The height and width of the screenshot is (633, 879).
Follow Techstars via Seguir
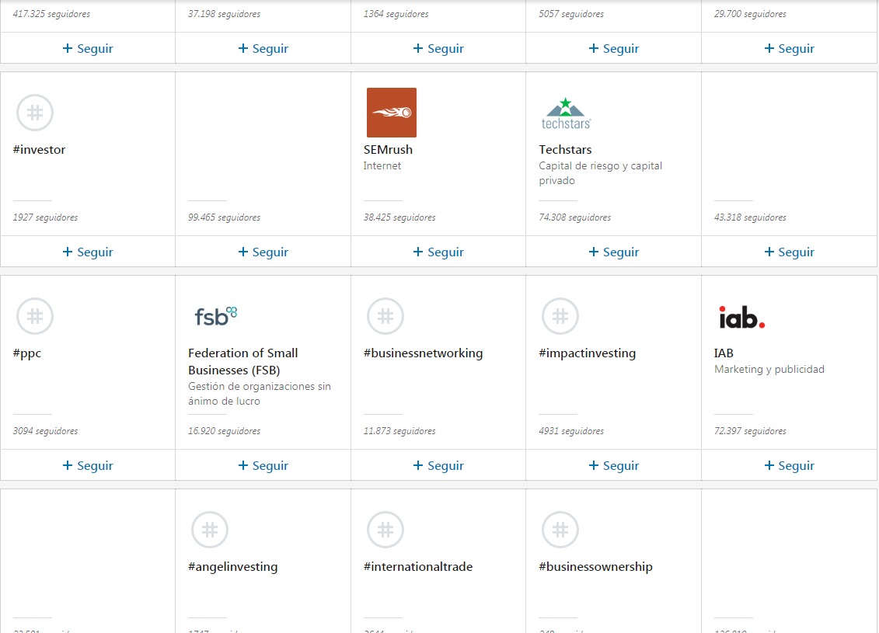[x=614, y=252]
